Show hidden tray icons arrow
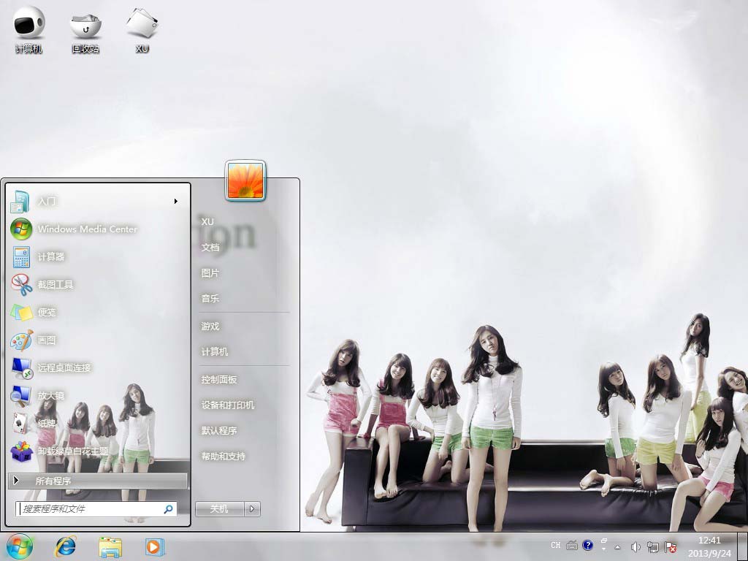This screenshot has width=748, height=561. pos(617,546)
